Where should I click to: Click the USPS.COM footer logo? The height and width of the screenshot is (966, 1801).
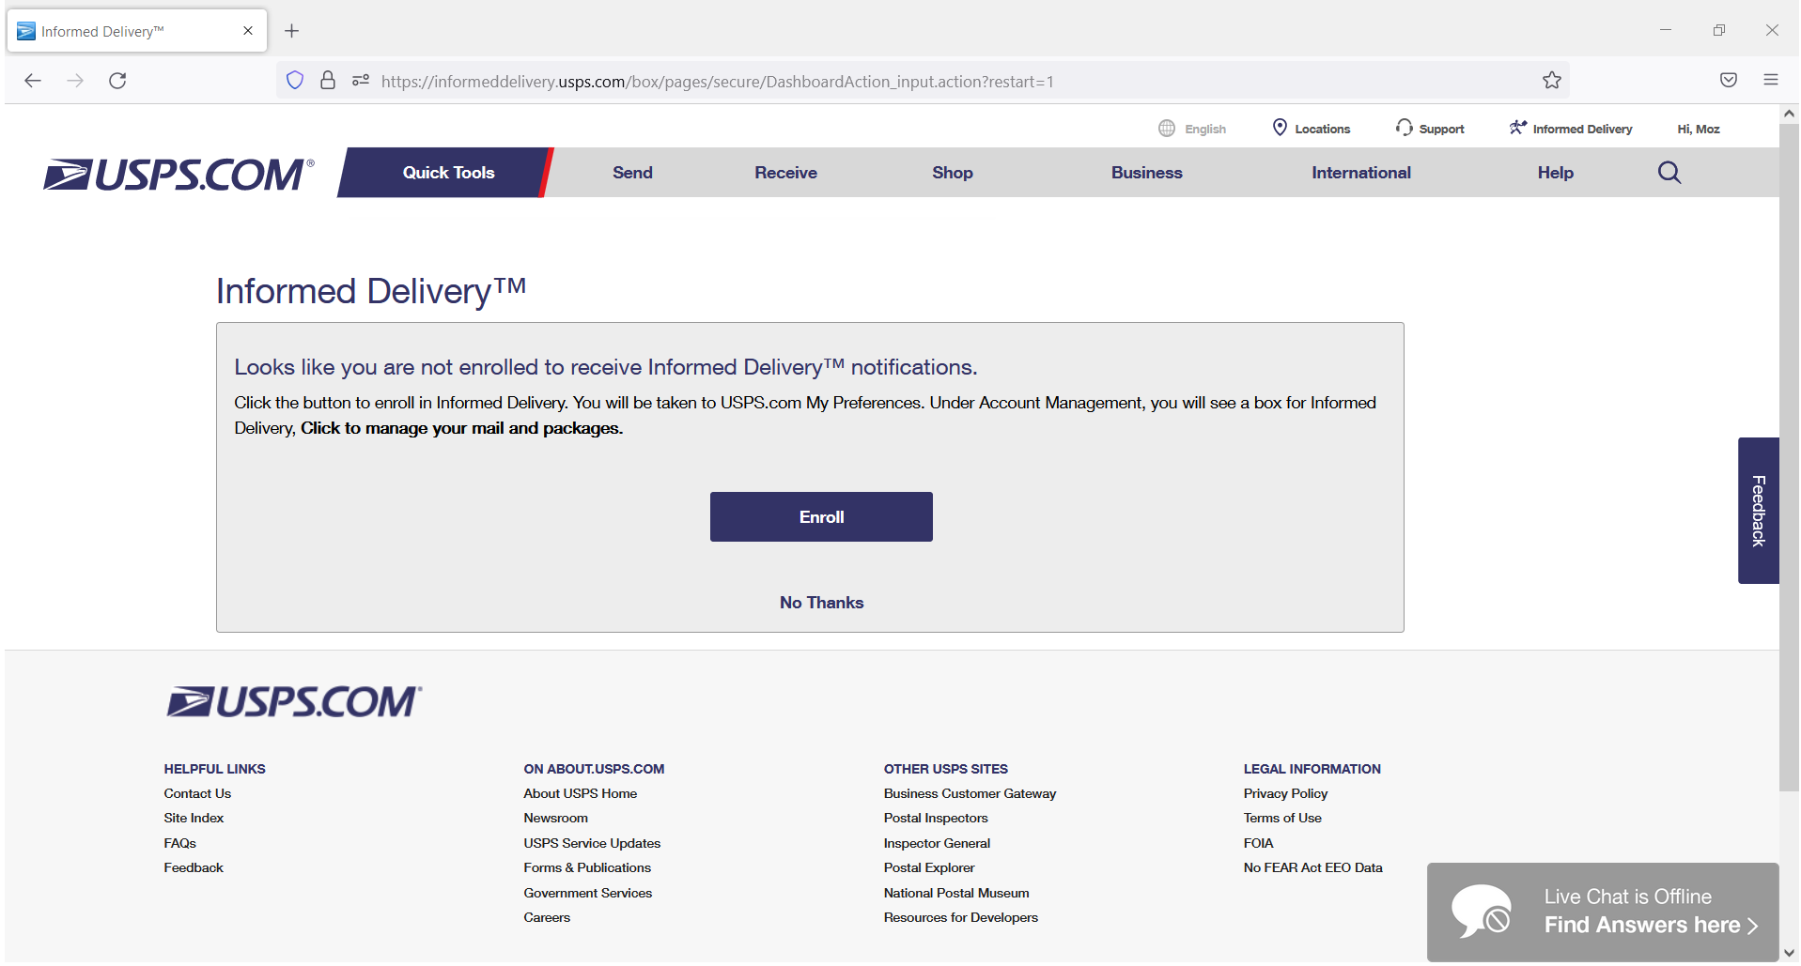click(x=294, y=701)
